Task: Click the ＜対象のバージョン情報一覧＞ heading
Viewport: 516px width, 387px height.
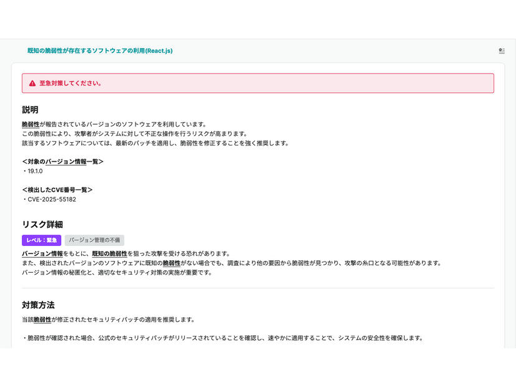Action: 62,160
